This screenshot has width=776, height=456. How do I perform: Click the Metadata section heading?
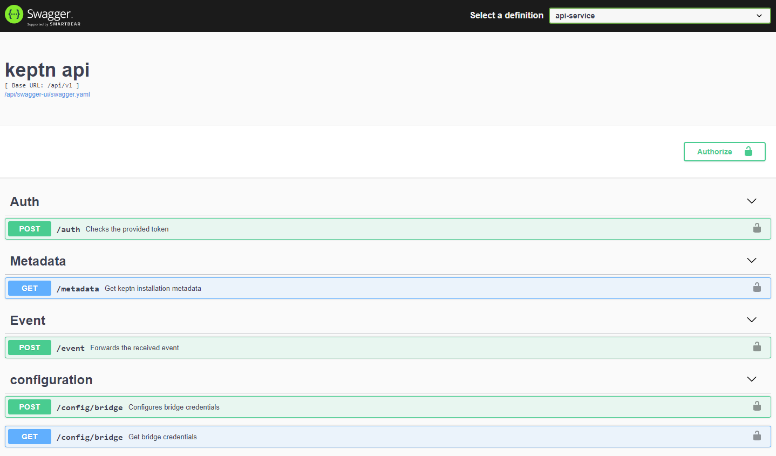pyautogui.click(x=38, y=261)
